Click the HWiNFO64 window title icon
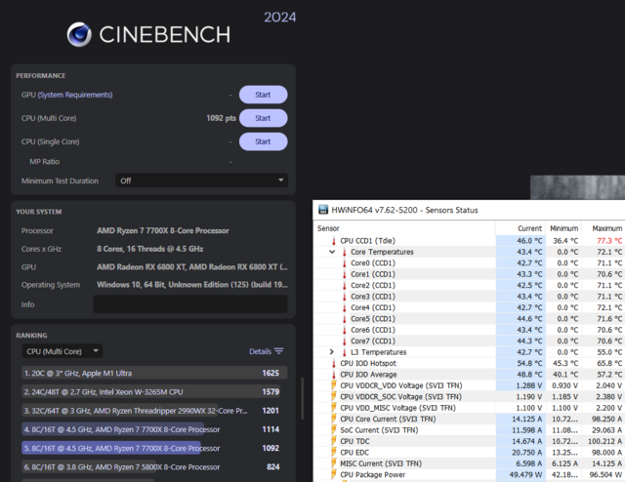Image resolution: width=625 pixels, height=482 pixels. pos(324,210)
